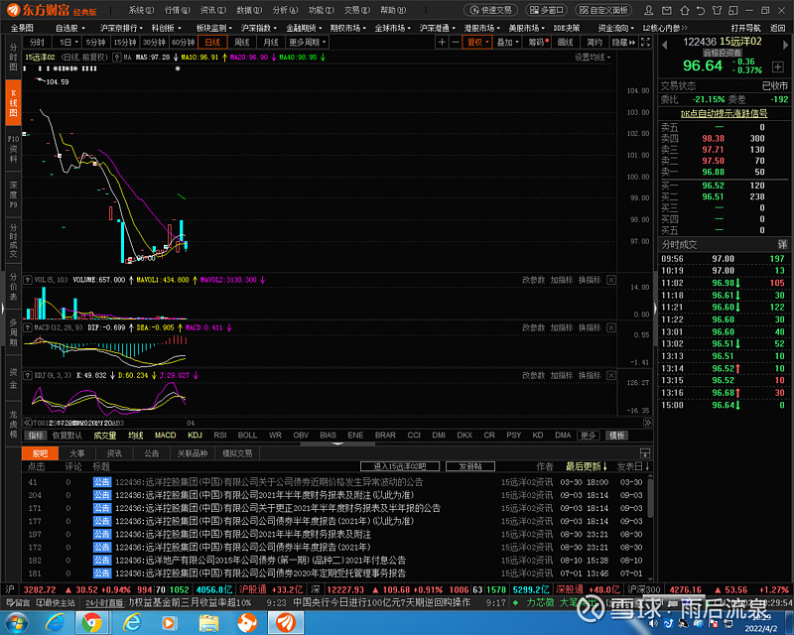The width and height of the screenshot is (794, 635).
Task: Open the 2021年付息公告 announcement row
Action: point(334,560)
